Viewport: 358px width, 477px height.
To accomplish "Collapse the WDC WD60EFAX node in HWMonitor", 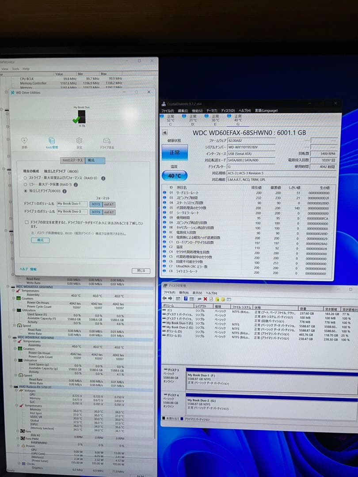I will pos(8,286).
